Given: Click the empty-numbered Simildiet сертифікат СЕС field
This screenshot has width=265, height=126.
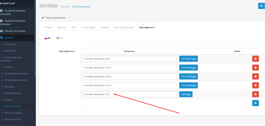Looking at the screenshot, I should pyautogui.click(x=129, y=94).
